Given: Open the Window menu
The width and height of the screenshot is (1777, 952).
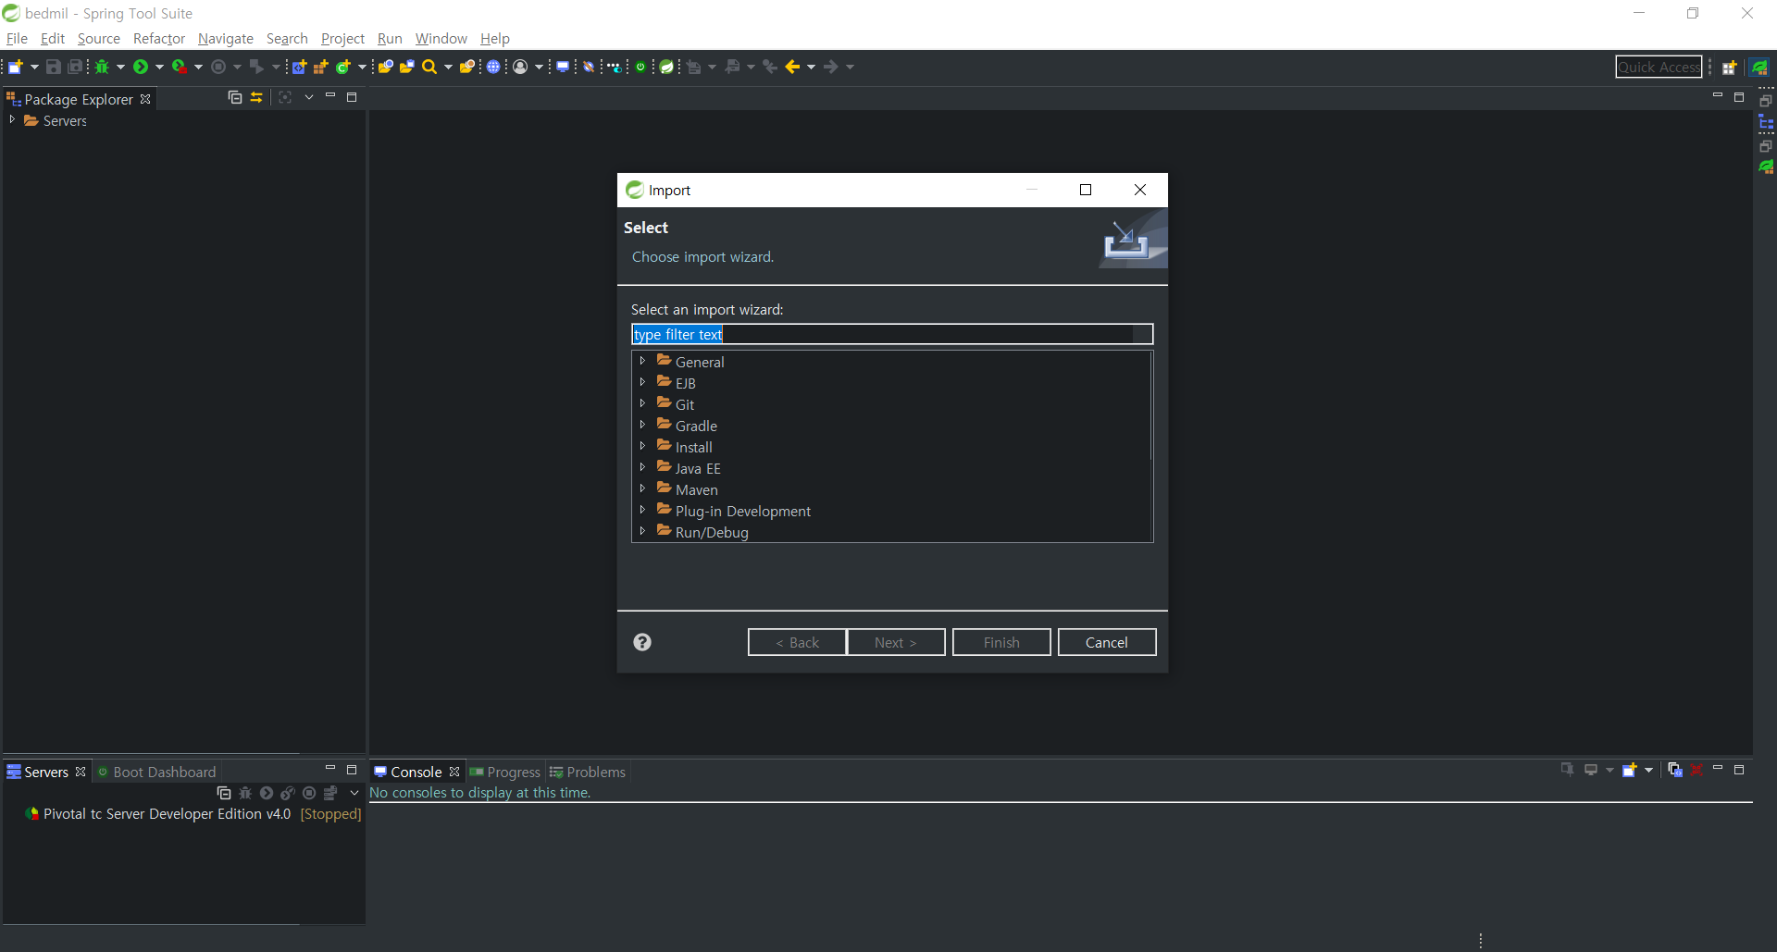Looking at the screenshot, I should 441,38.
